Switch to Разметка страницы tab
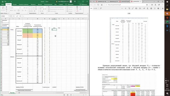The image size is (170, 96). (24, 5)
